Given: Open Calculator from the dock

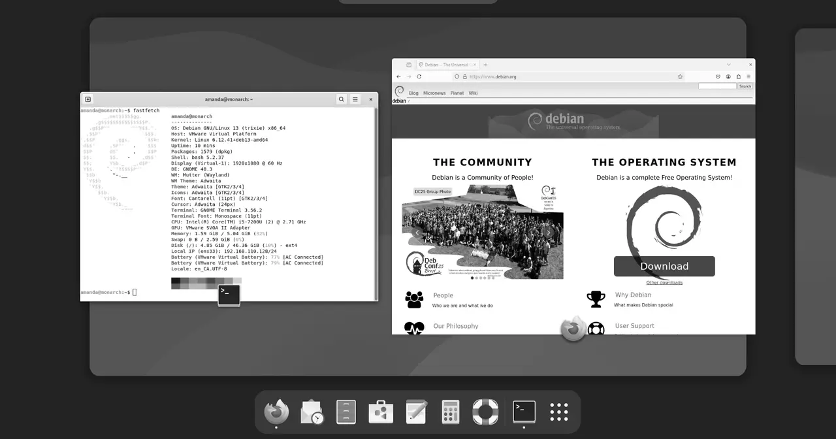Looking at the screenshot, I should point(451,412).
